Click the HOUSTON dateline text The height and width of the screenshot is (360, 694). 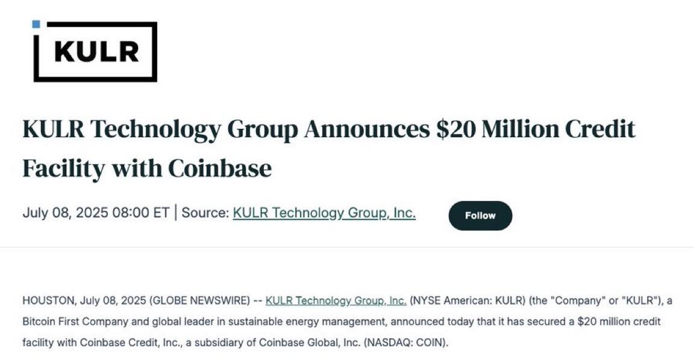(x=49, y=301)
